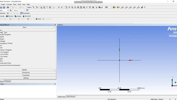Expand the Dimensions toolbox section
Screen dimensions: 177x100
pos(26,72)
